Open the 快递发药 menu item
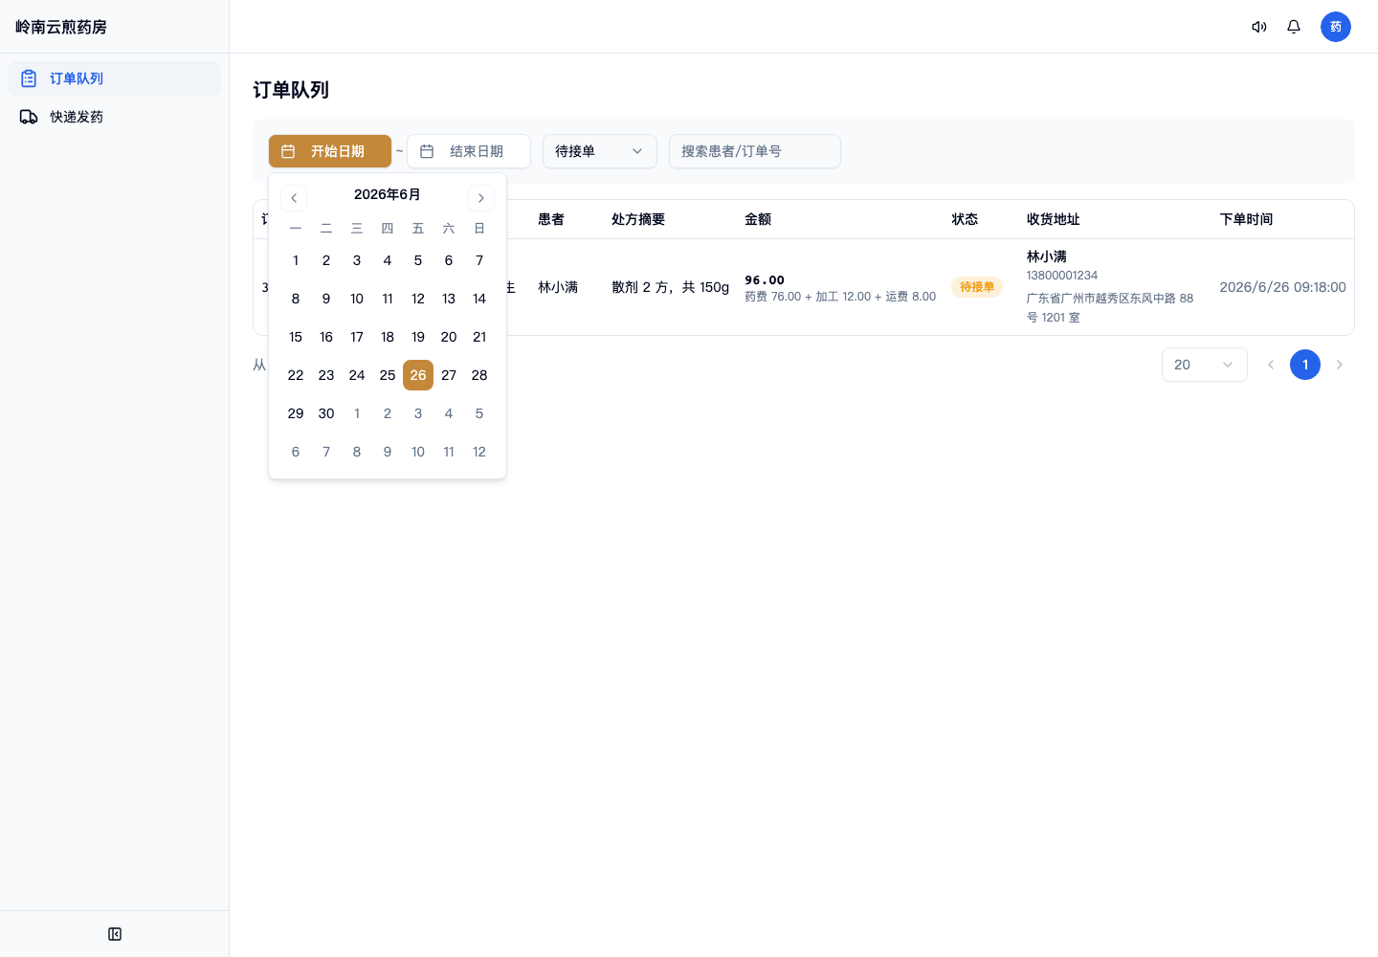The width and height of the screenshot is (1378, 957). [x=114, y=117]
